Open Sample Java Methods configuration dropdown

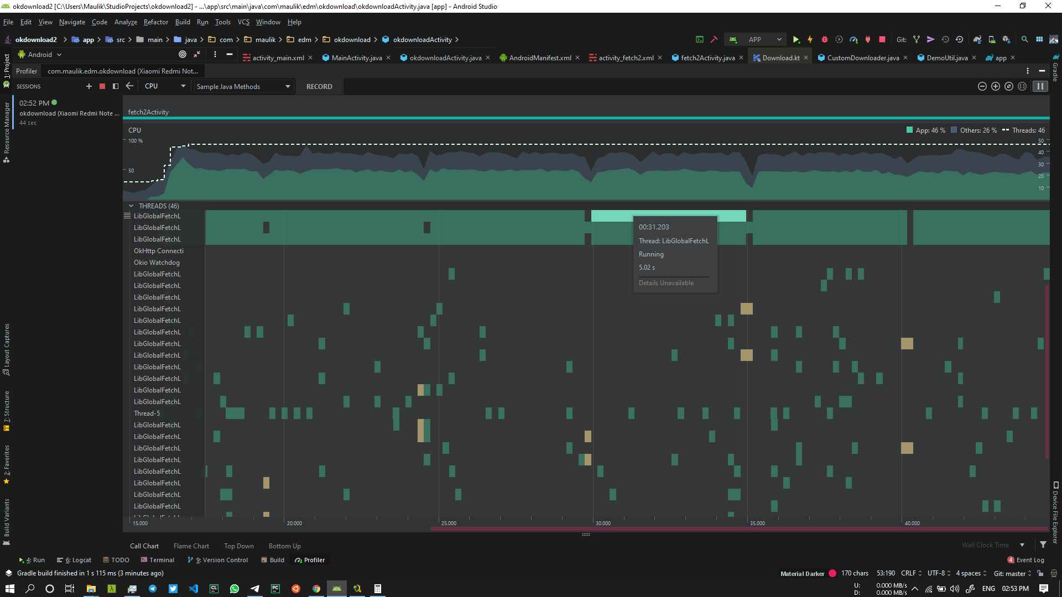click(x=243, y=87)
